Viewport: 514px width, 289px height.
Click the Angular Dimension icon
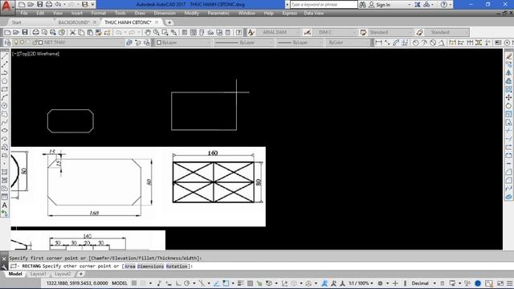441,43
